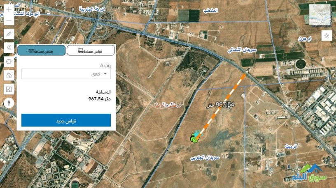The width and height of the screenshot is (336, 188).
Task: Go to the home extent icon
Action: [9, 76]
